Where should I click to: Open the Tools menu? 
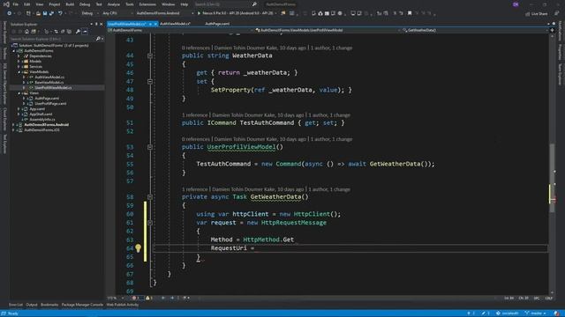(x=130, y=4)
